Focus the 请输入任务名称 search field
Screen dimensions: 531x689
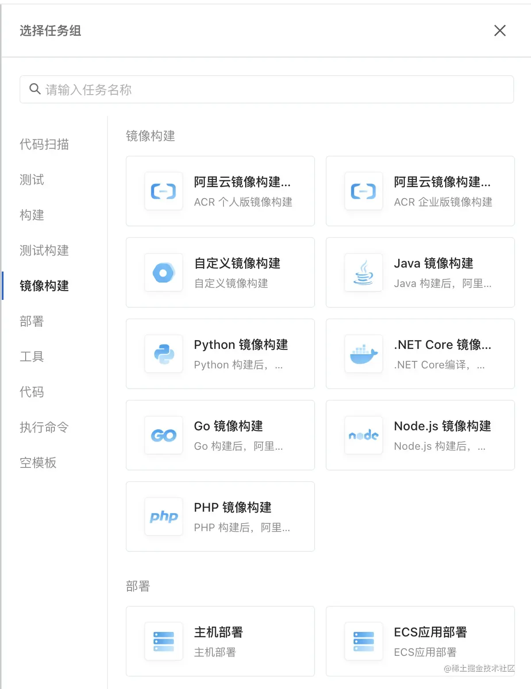point(267,89)
